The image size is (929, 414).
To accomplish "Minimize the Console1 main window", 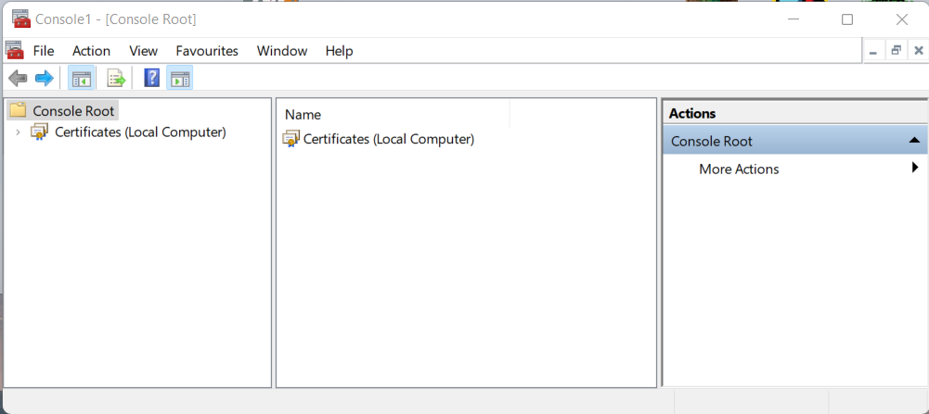I will pos(793,19).
